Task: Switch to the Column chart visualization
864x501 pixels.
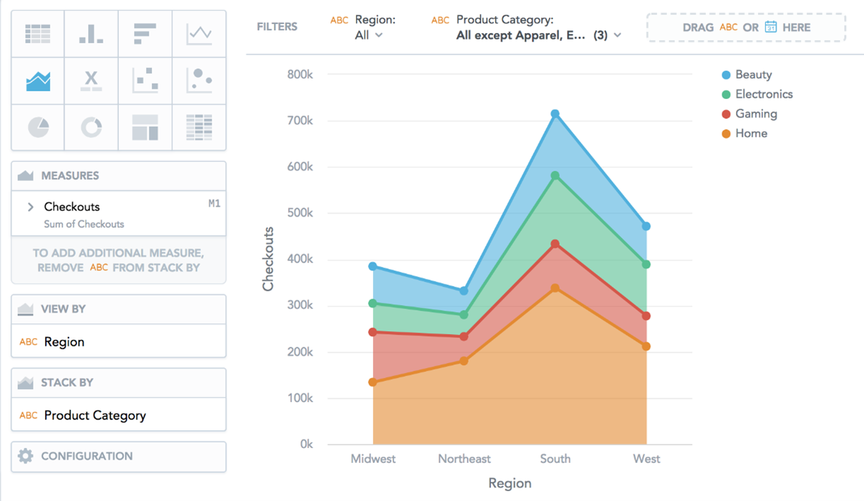Action: [91, 33]
